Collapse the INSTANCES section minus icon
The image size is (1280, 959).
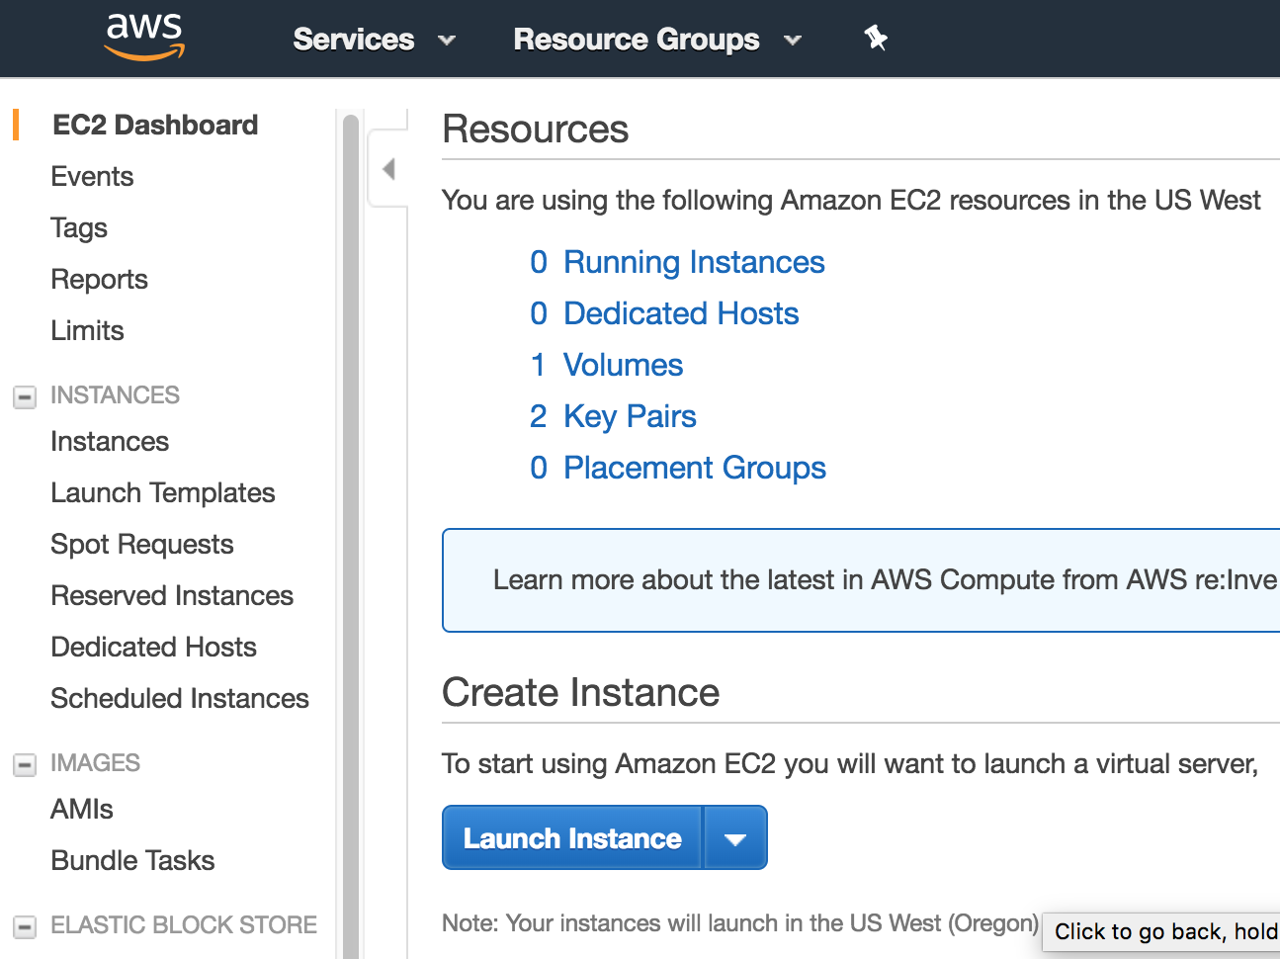point(25,396)
